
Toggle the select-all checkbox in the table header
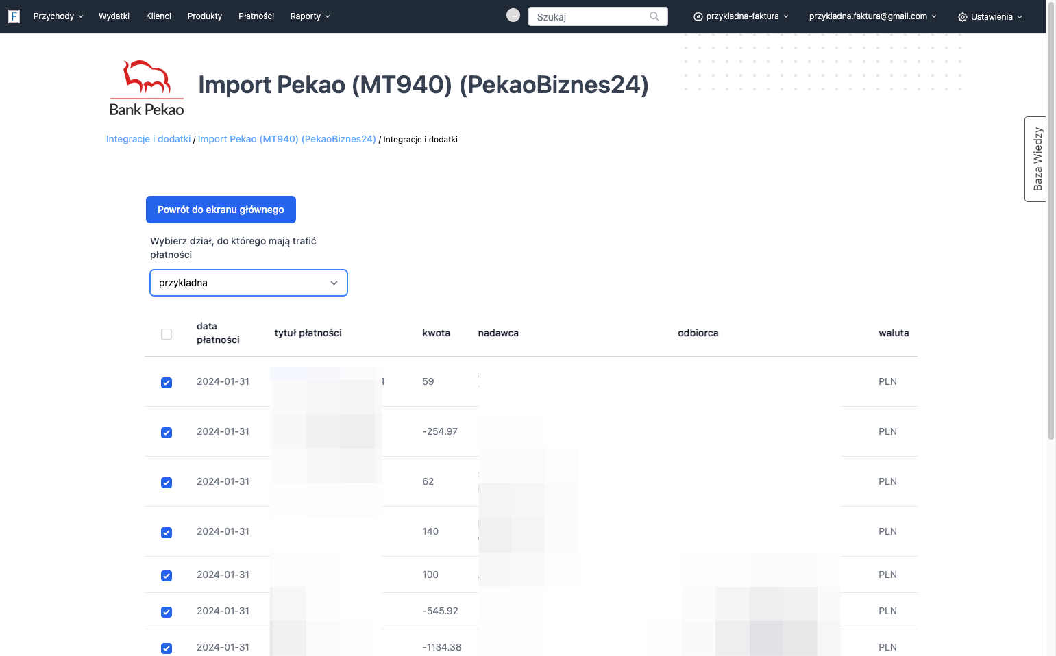167,334
